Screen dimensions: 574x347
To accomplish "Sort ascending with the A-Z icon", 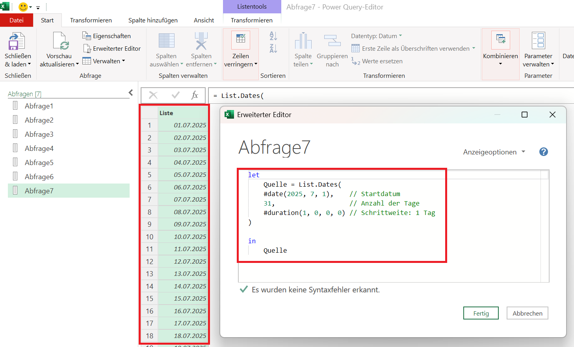I will coord(273,36).
